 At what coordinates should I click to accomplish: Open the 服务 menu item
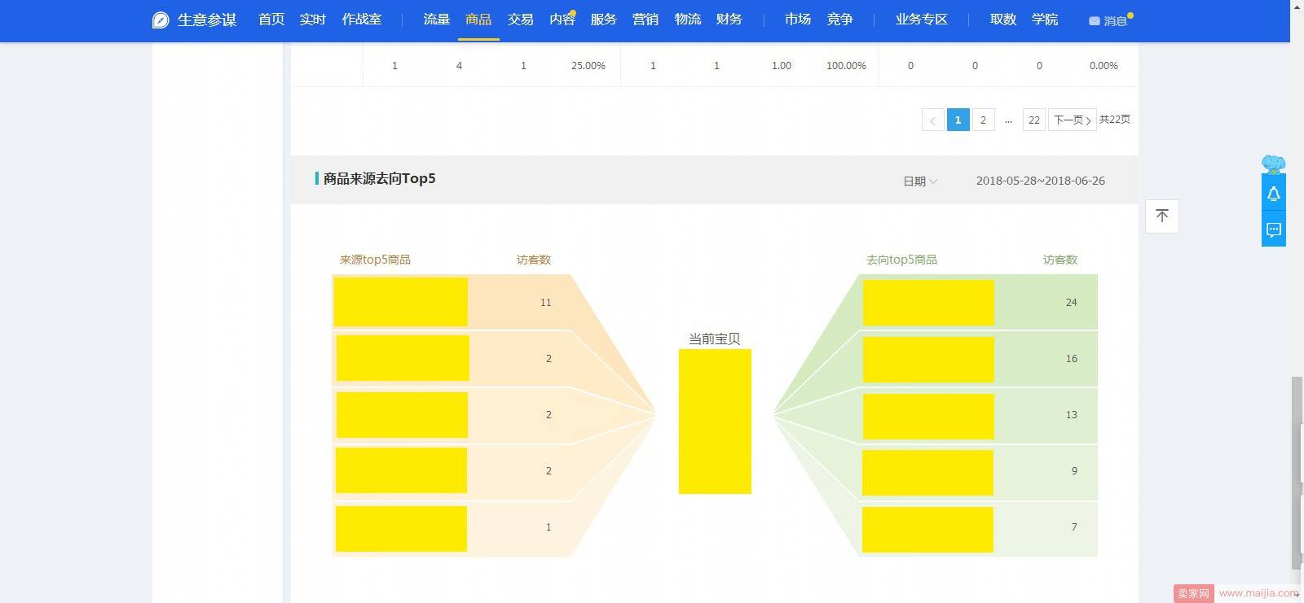[x=603, y=20]
